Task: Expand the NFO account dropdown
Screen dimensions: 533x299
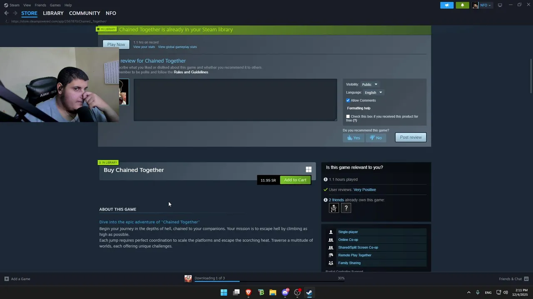Action: [486, 5]
